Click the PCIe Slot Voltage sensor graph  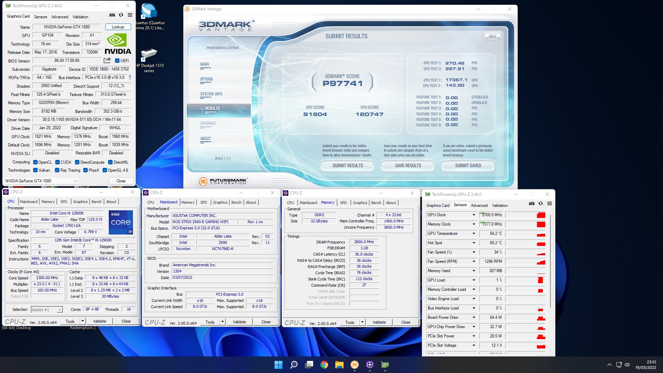(x=525, y=345)
